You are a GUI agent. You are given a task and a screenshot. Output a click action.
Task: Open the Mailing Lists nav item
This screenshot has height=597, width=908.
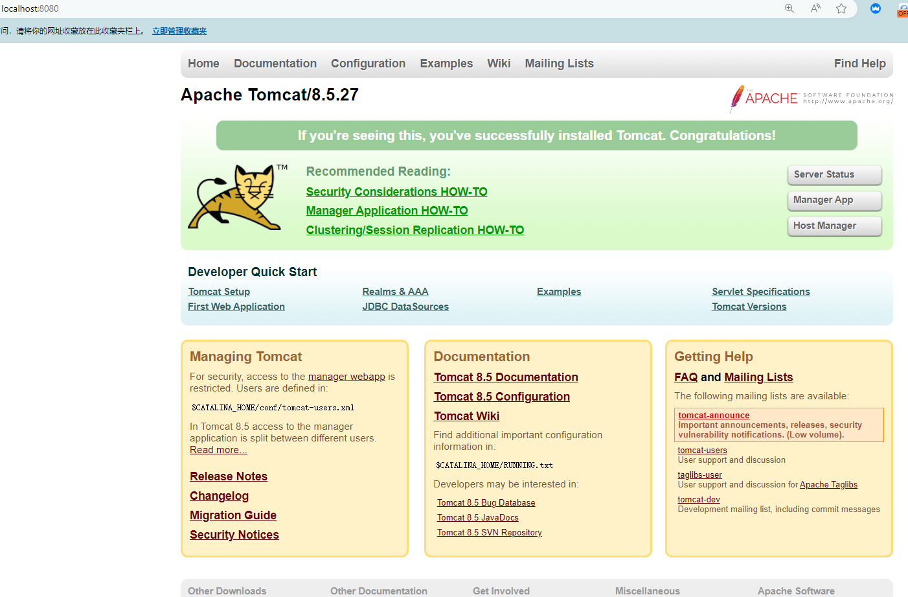tap(559, 64)
